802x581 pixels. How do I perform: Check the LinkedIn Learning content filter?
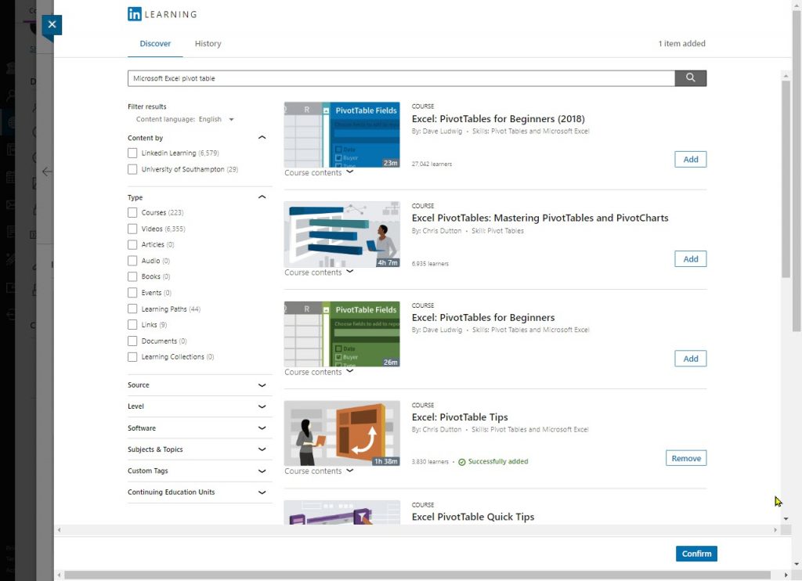[132, 153]
